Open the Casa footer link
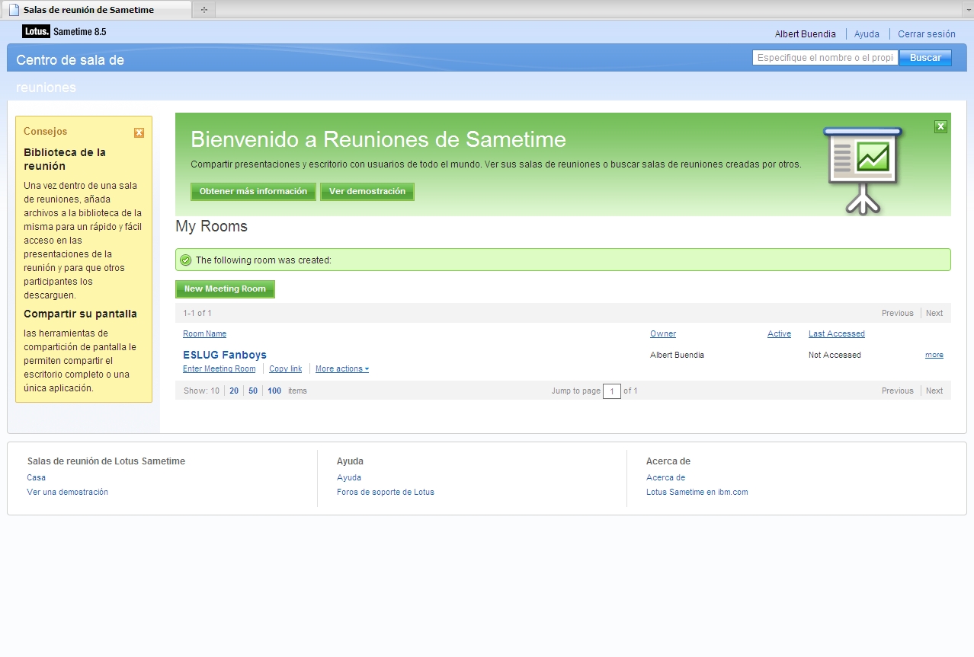This screenshot has width=974, height=657. click(36, 478)
